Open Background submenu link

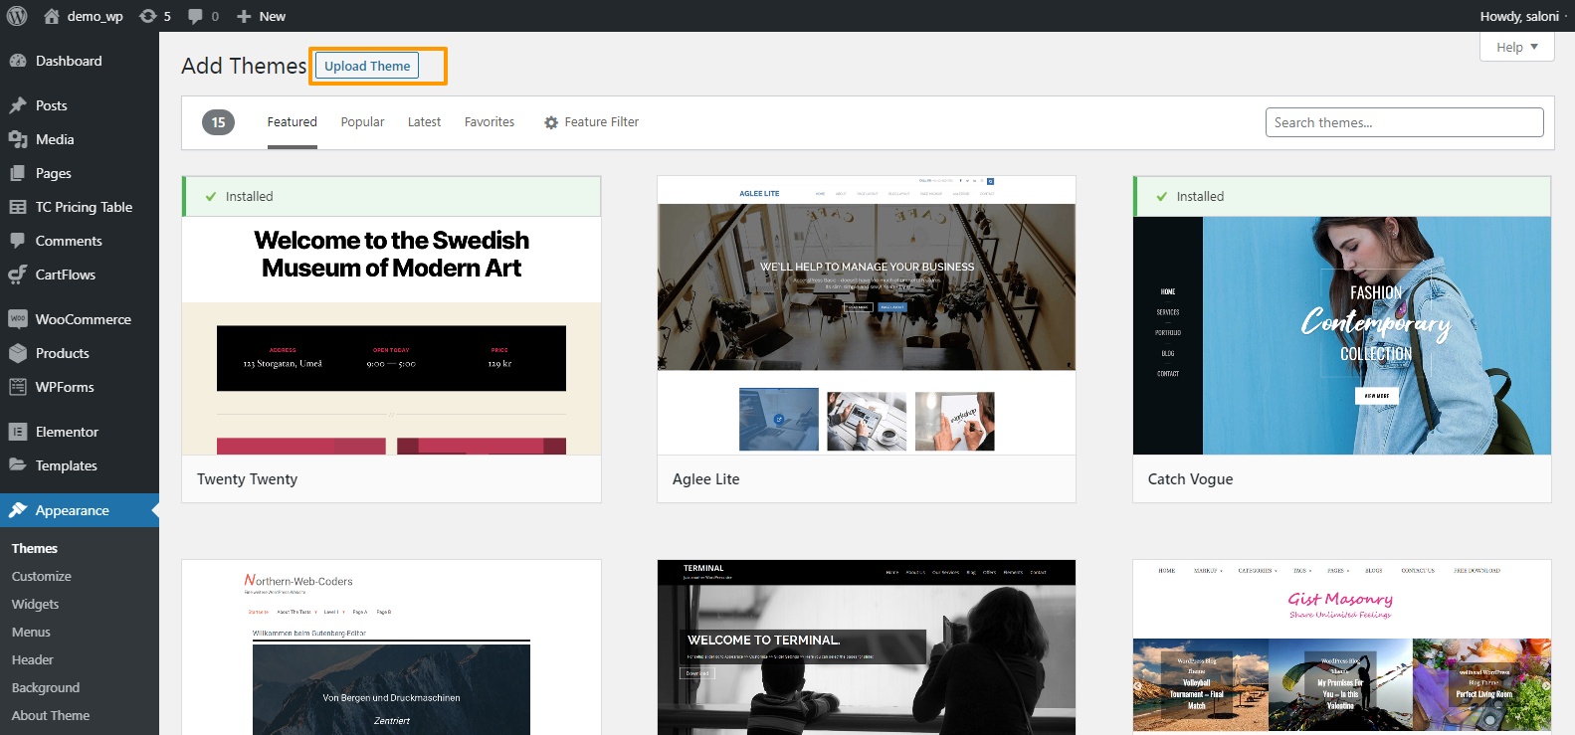(46, 687)
